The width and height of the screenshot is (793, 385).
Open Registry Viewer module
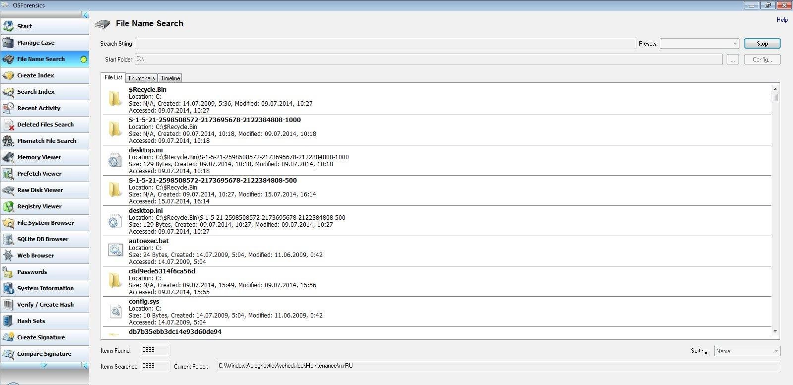click(x=45, y=206)
